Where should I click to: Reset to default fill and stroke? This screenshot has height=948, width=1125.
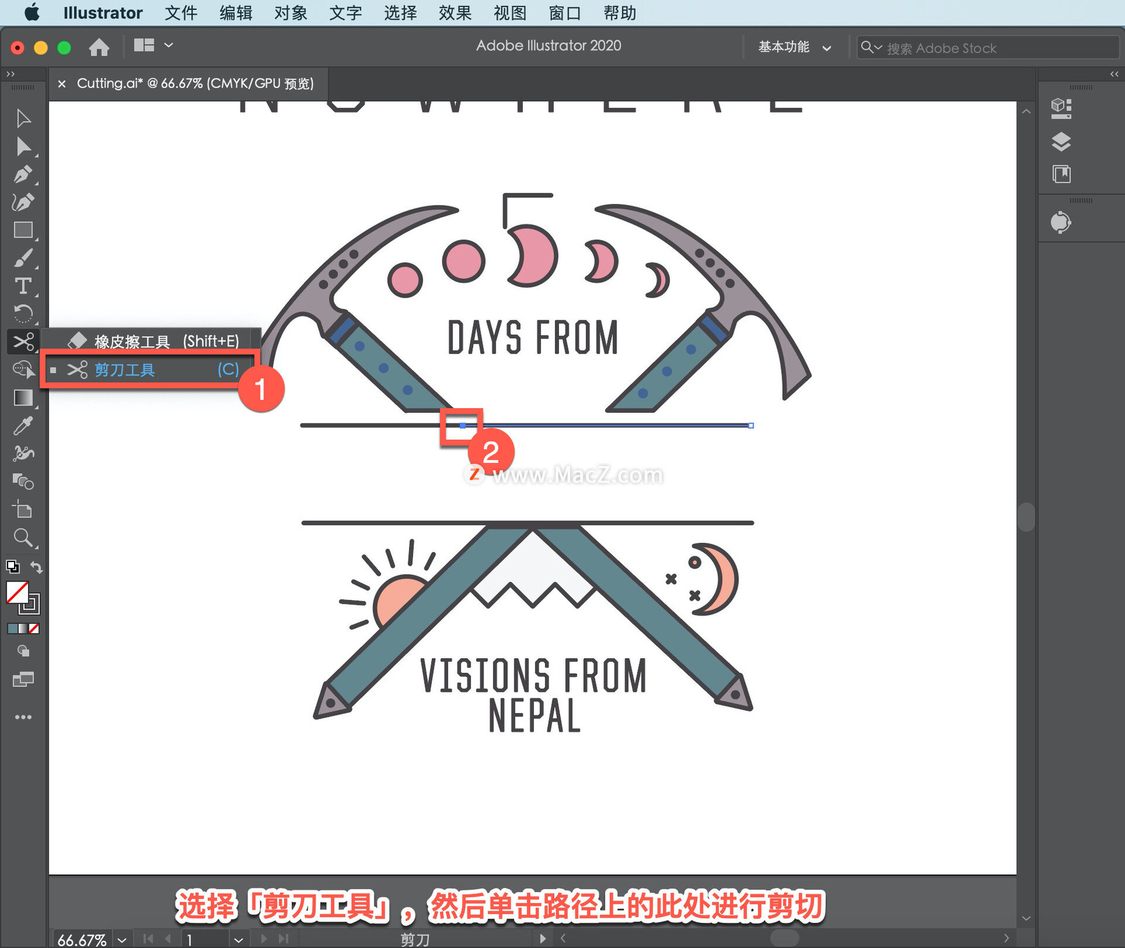point(12,567)
